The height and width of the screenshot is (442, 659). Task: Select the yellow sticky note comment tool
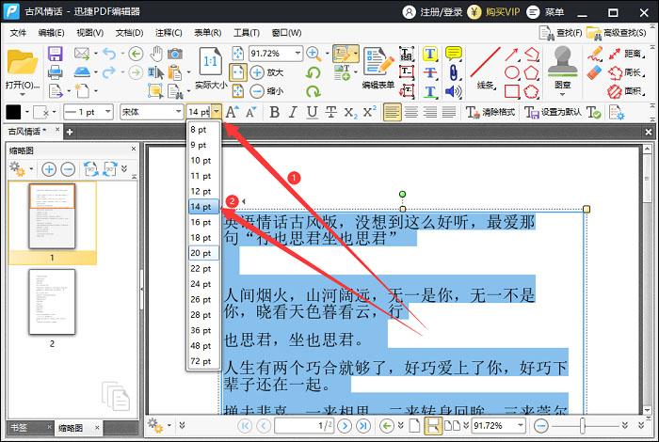click(x=453, y=54)
